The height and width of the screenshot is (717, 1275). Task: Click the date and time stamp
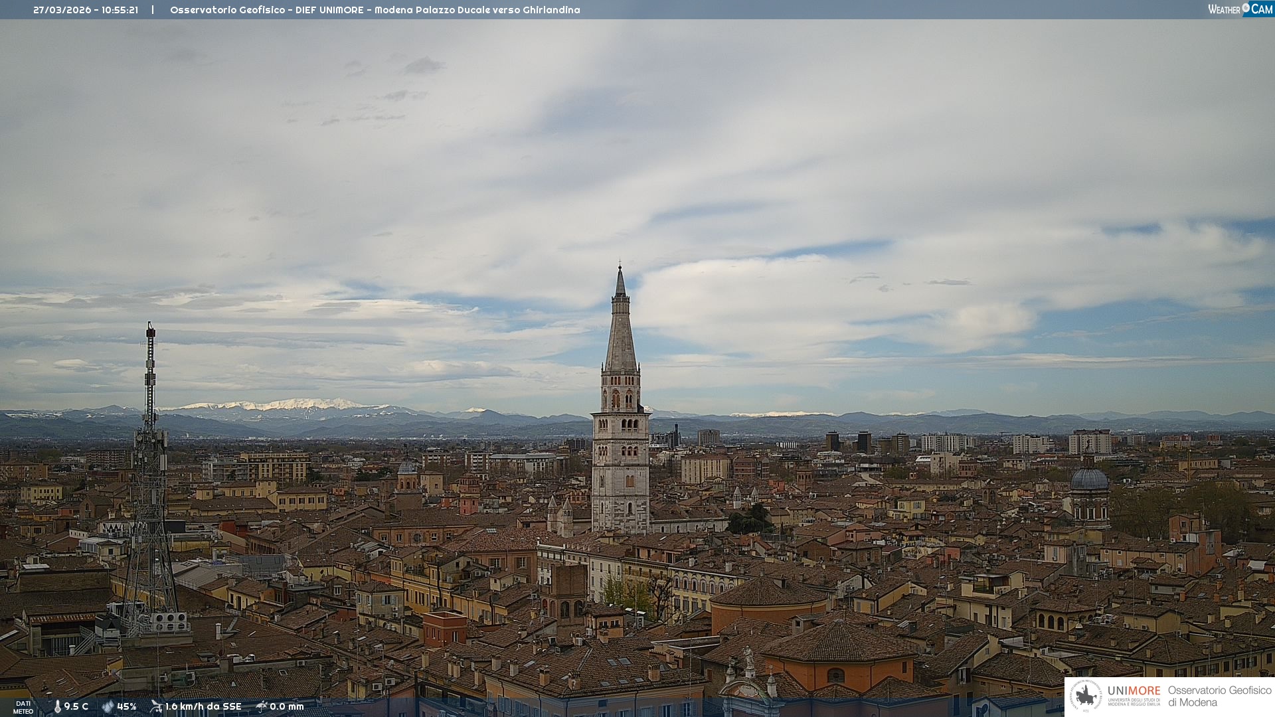pos(86,10)
